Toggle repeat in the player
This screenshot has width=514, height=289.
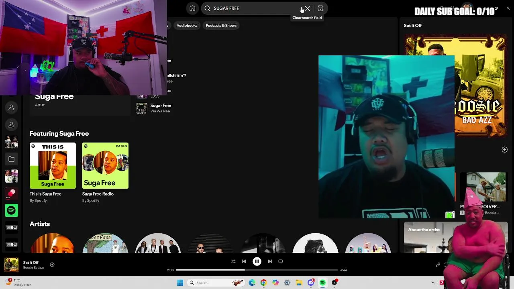click(x=281, y=262)
